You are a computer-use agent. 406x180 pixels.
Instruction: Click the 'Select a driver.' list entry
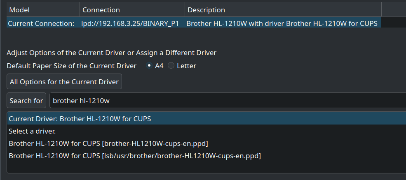pyautogui.click(x=32, y=132)
